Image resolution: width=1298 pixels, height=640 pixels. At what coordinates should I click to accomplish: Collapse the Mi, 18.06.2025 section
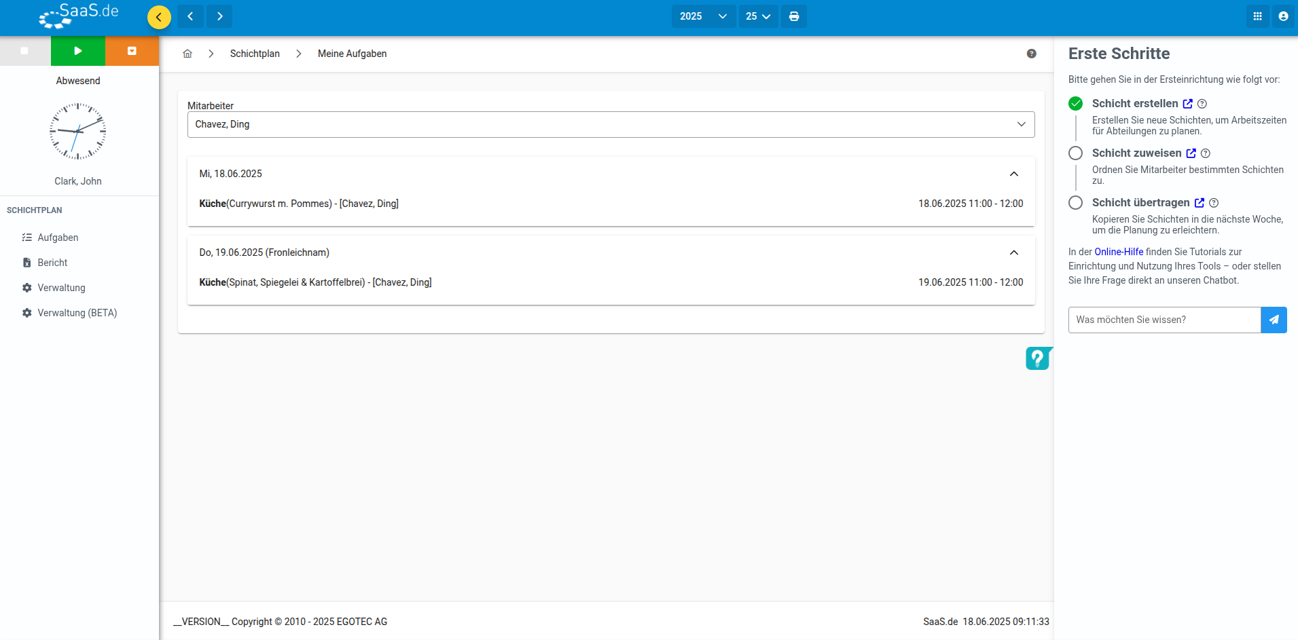1014,174
